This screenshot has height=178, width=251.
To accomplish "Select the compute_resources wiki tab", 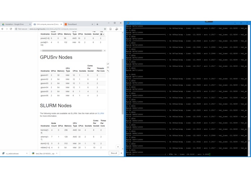I will [x=47, y=24].
